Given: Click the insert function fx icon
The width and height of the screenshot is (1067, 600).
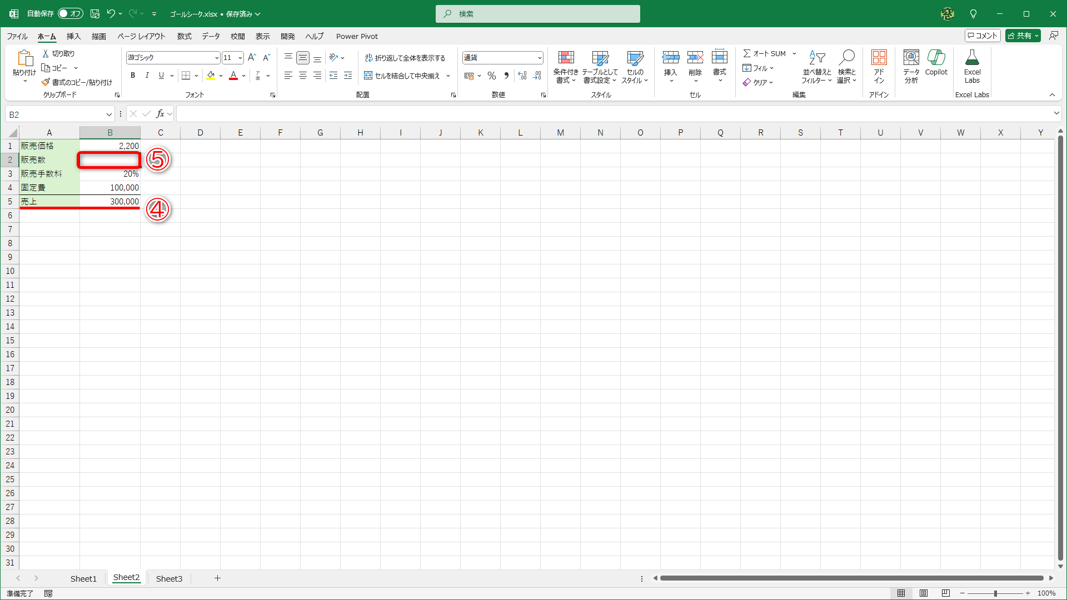Looking at the screenshot, I should tap(160, 114).
